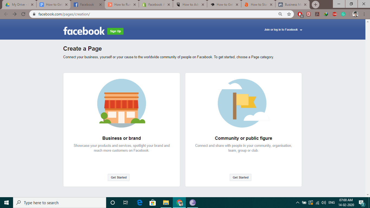Bookmark this page with the star icon
370x208 pixels.
click(x=289, y=14)
